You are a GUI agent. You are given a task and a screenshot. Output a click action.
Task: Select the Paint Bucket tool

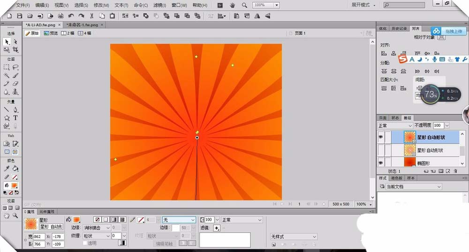tap(15, 169)
